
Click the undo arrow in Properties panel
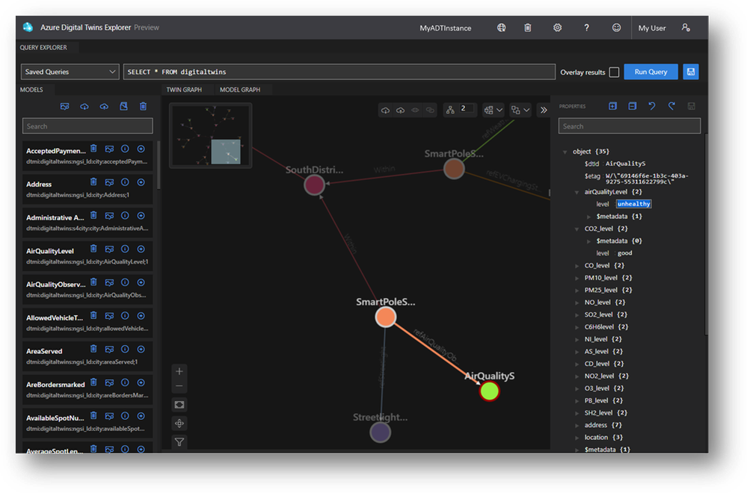tap(652, 107)
